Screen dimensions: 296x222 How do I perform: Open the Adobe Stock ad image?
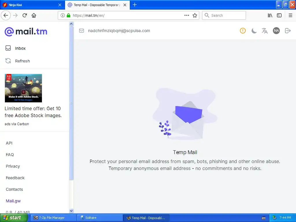23,88
